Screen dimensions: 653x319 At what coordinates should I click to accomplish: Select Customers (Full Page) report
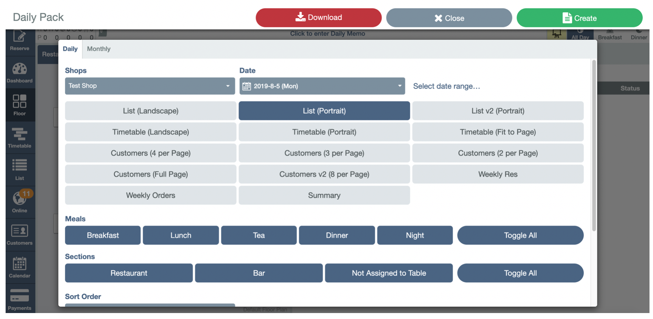point(150,174)
